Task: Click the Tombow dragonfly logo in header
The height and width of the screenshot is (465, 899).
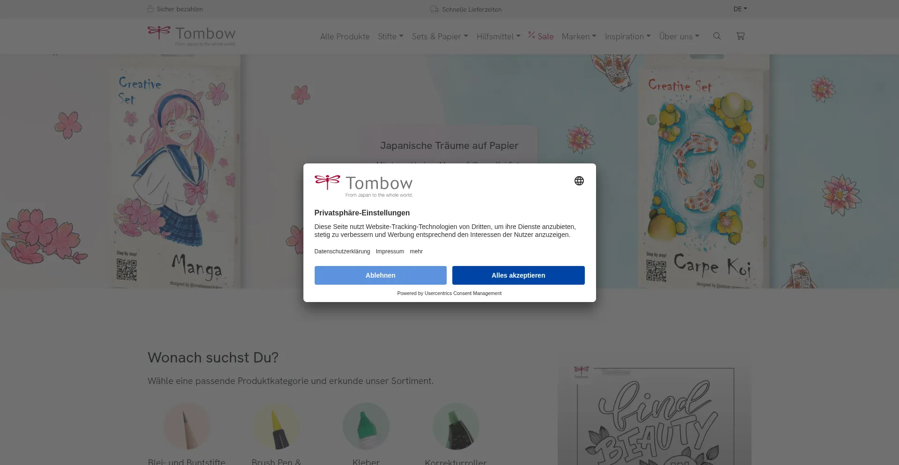Action: pyautogui.click(x=192, y=36)
